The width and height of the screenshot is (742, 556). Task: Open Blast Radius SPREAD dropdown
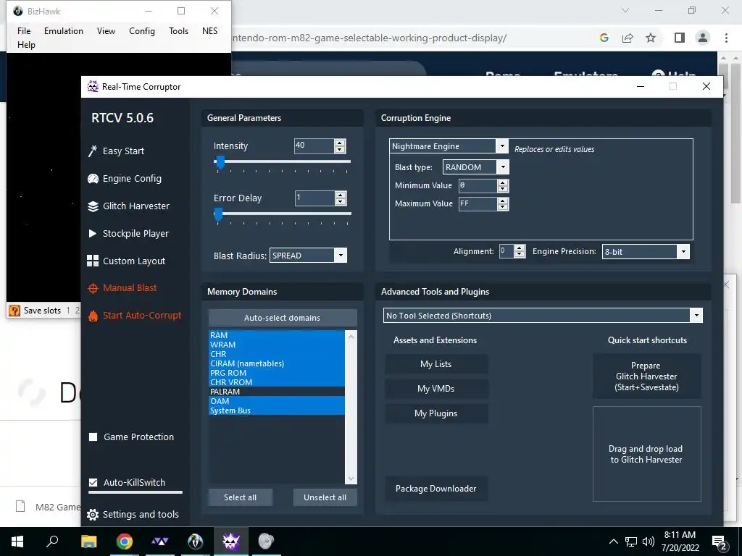pyautogui.click(x=341, y=256)
